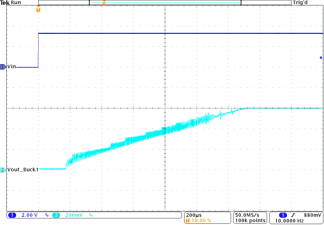The width and height of the screenshot is (324, 225).
Task: Select the bandwidth limit indicator next to channel 2
Action: coord(90,215)
